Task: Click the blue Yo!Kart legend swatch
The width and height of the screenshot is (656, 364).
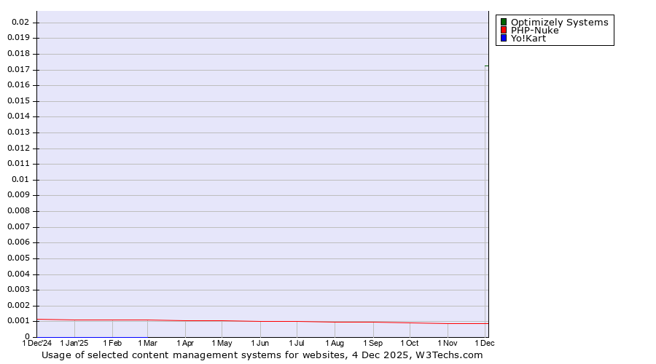Action: tap(503, 38)
